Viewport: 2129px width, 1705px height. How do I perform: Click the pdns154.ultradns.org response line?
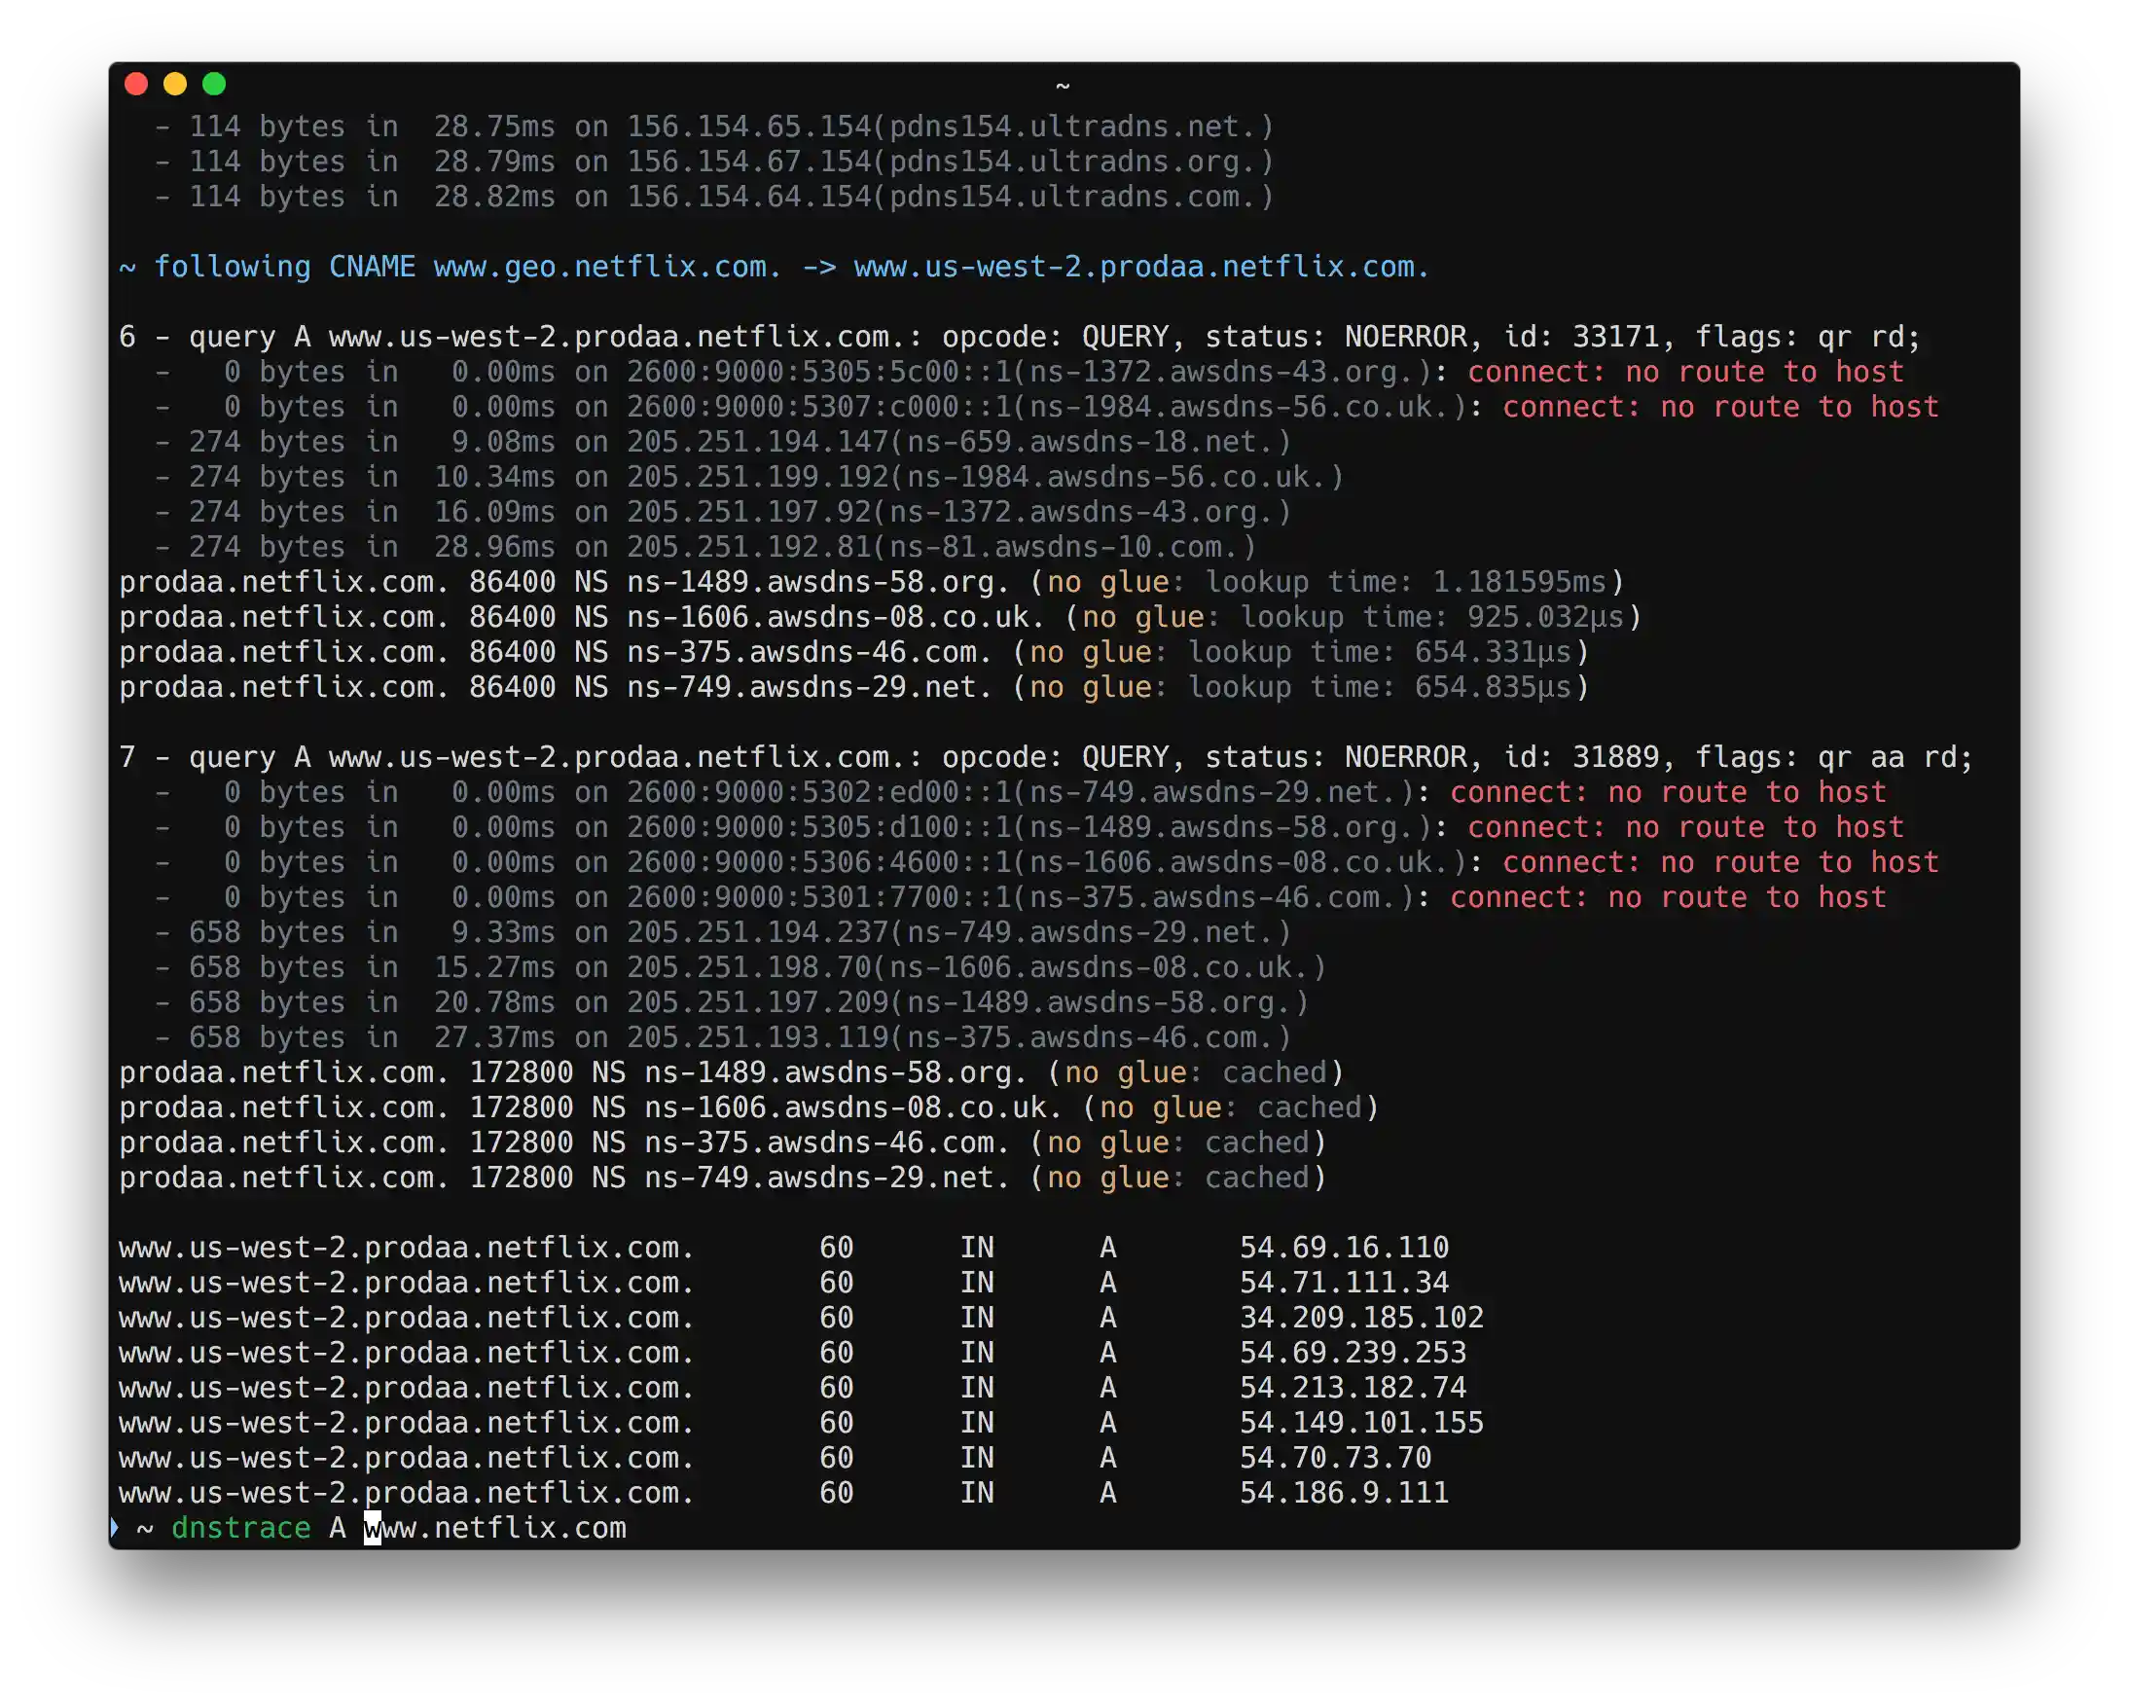[x=715, y=162]
